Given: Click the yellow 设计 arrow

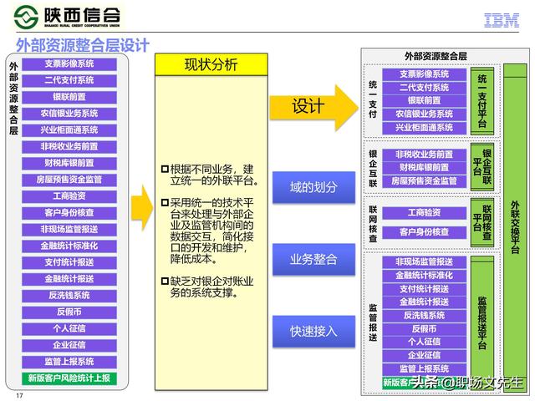Looking at the screenshot, I should coord(314,108).
